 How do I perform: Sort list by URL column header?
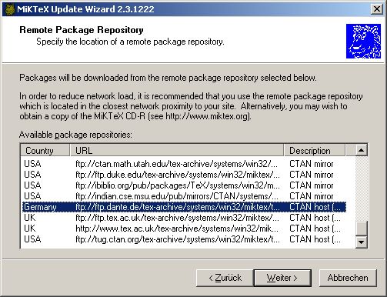(177, 151)
